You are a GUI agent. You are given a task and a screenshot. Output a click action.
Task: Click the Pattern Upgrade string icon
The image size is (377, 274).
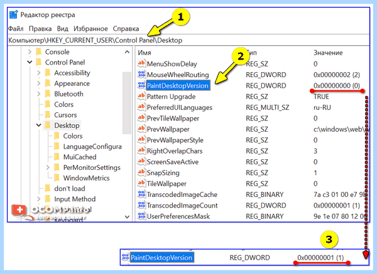[141, 96]
